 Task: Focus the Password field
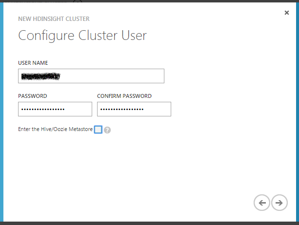[x=55, y=109]
